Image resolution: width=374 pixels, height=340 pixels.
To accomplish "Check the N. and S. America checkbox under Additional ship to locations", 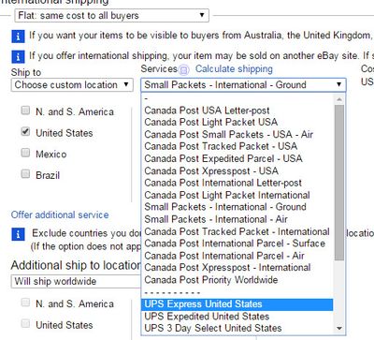I will (x=25, y=303).
